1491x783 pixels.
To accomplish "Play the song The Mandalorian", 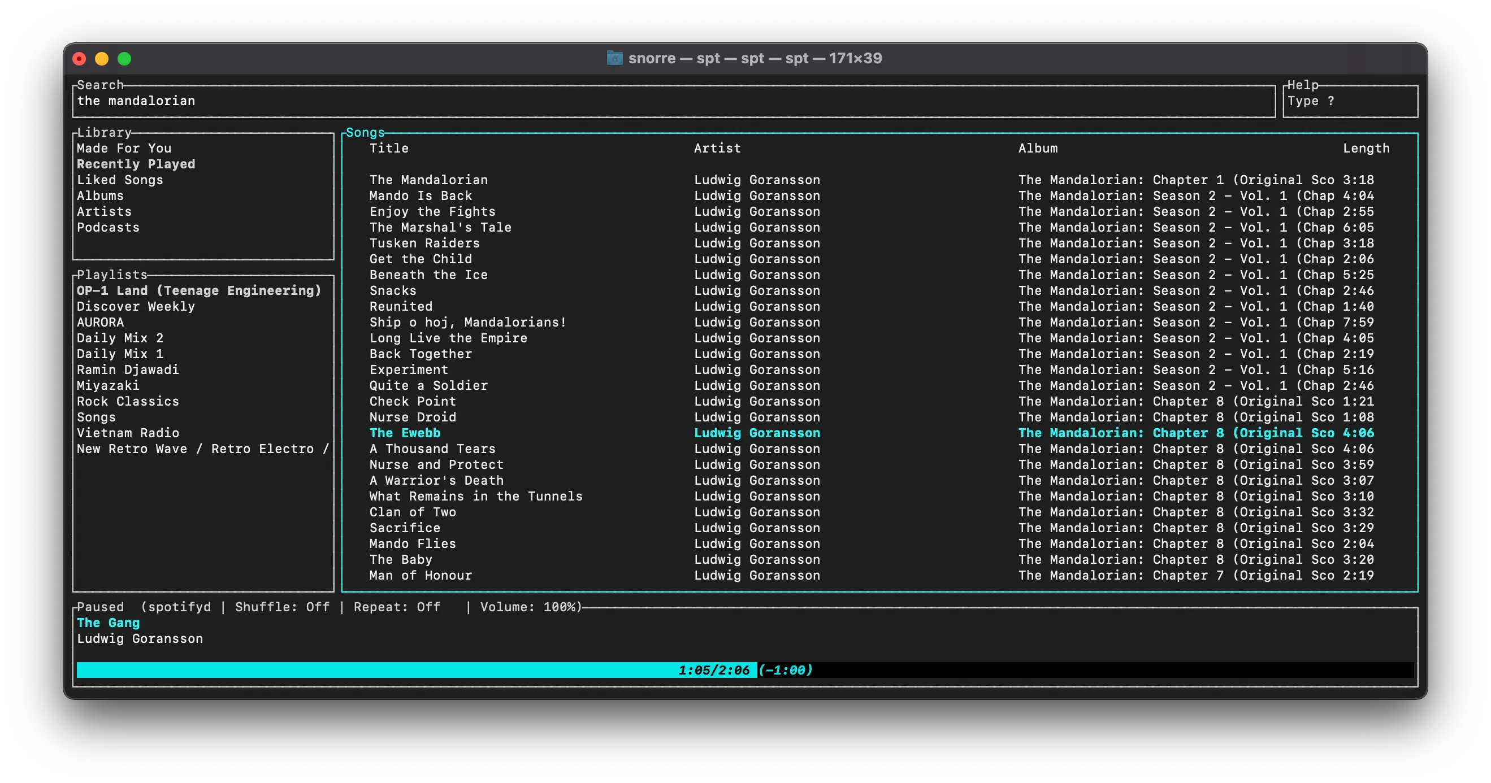I will 428,180.
